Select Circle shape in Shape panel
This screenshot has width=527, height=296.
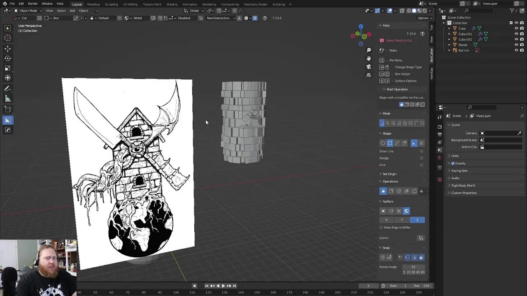click(383, 143)
